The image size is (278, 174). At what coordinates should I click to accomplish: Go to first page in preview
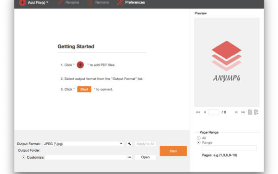click(198, 112)
